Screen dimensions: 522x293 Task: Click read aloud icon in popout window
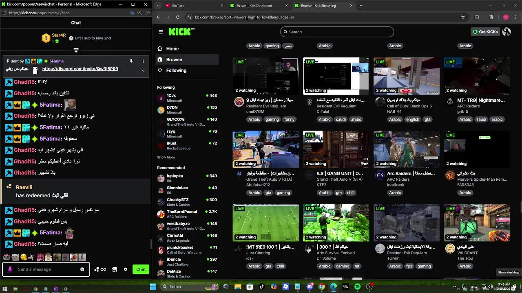[x=147, y=13]
